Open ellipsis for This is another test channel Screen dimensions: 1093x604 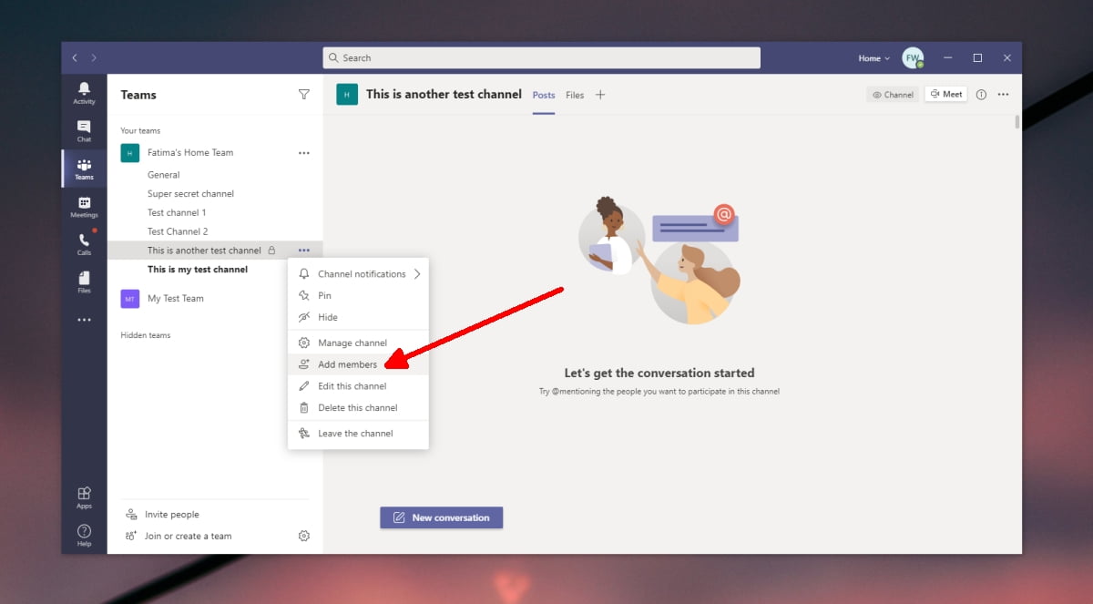304,251
